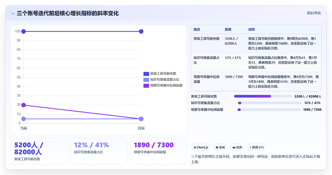
Task: Click the 目标 data point at value 100
Action: (x=141, y=31)
